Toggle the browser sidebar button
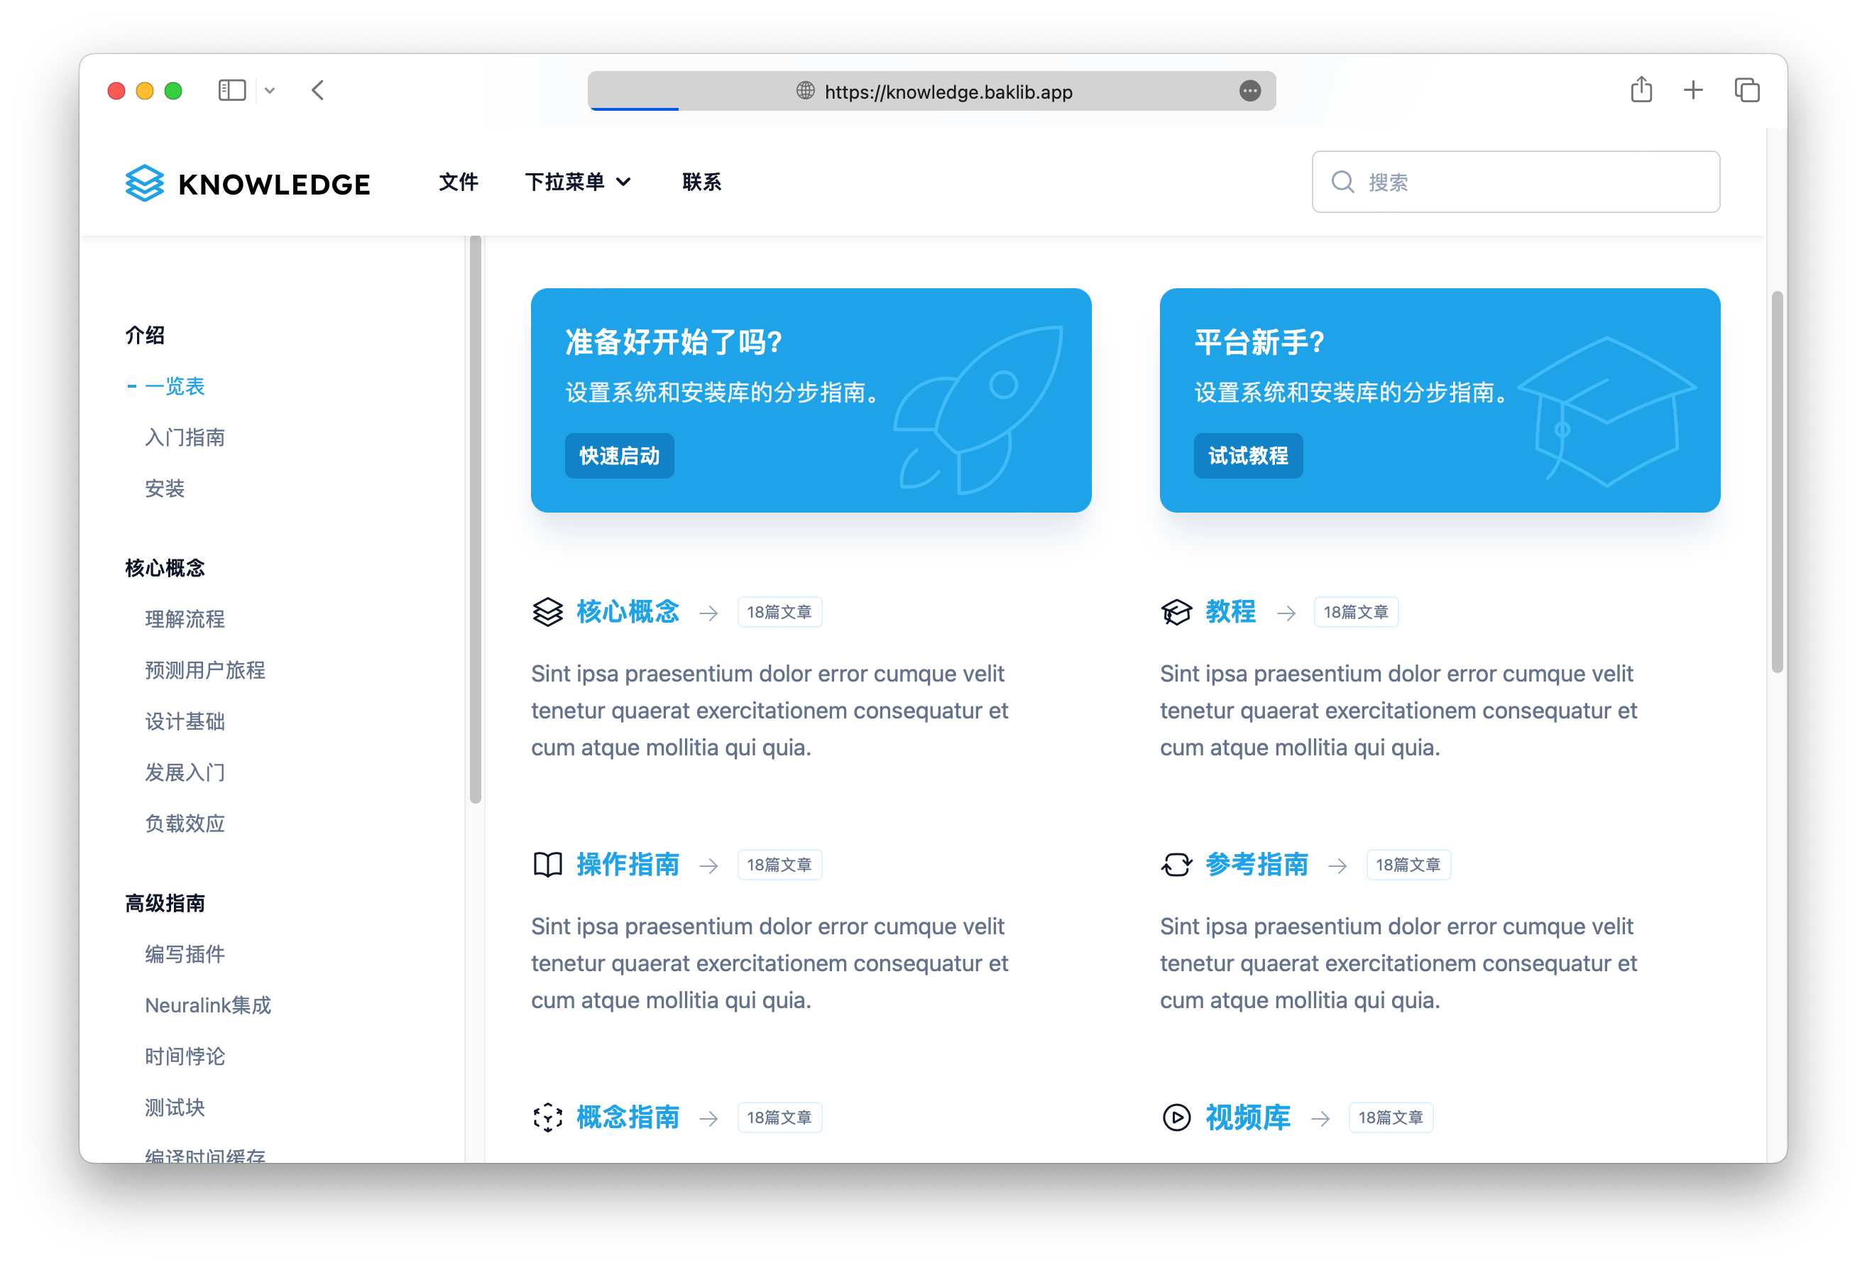This screenshot has width=1867, height=1268. (232, 90)
